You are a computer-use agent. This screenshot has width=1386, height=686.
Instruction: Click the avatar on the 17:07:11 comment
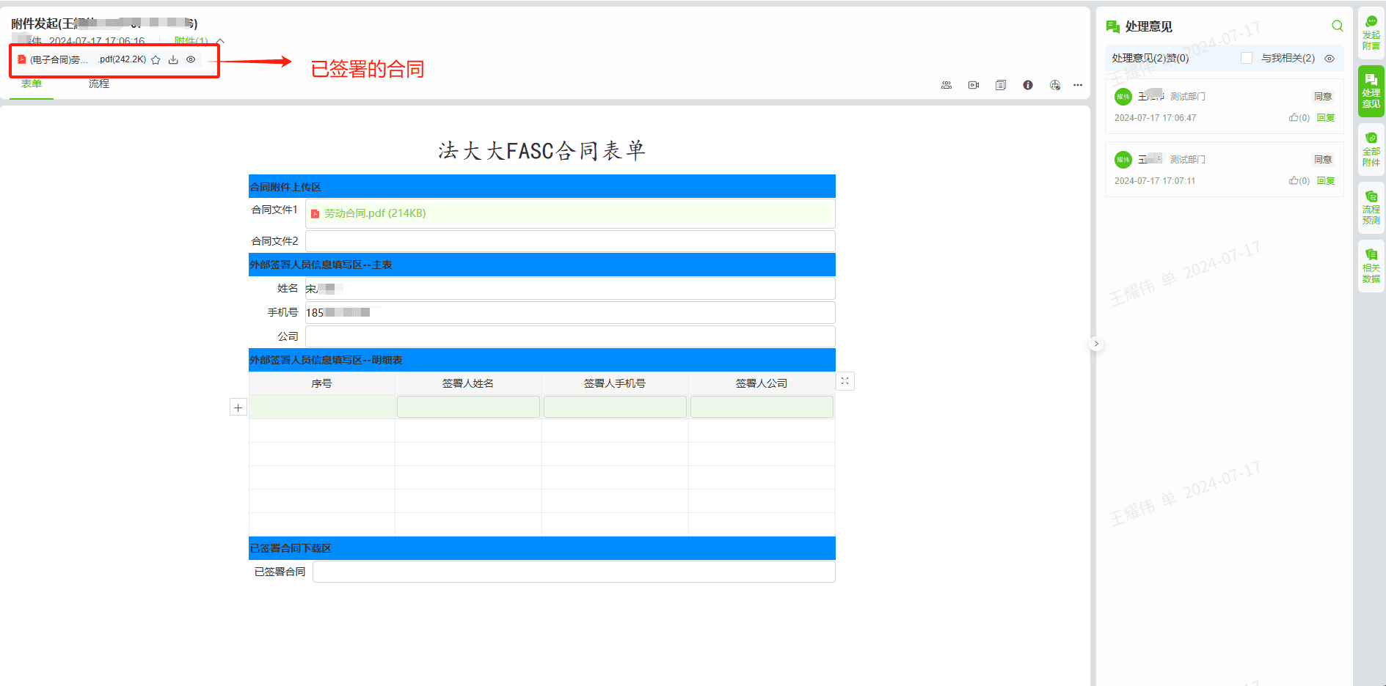pos(1123,160)
